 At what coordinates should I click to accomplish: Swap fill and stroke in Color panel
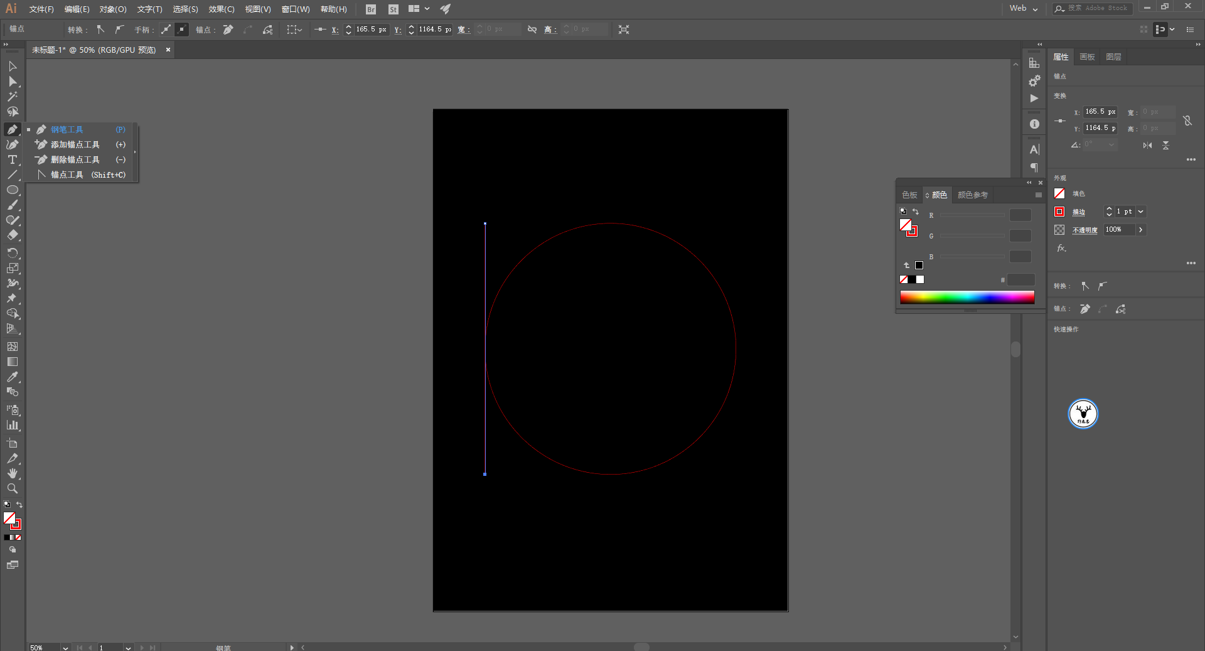point(916,212)
